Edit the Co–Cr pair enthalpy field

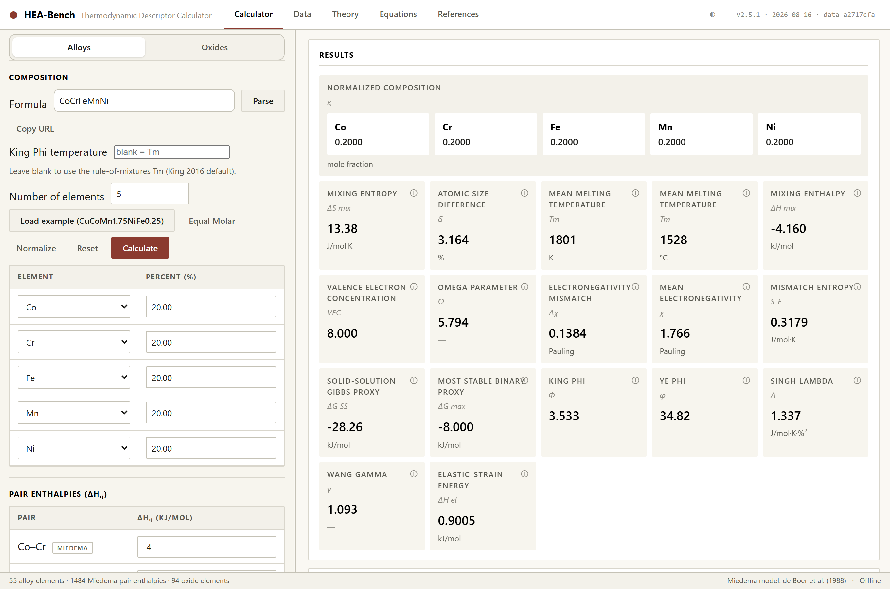coord(206,547)
